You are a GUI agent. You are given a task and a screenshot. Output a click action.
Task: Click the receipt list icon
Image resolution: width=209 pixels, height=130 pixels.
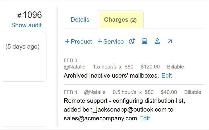pyautogui.click(x=144, y=41)
